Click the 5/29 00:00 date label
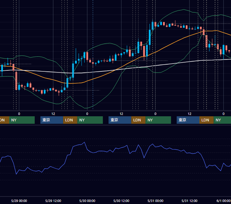This screenshot has width=231, height=204. coord(19,201)
